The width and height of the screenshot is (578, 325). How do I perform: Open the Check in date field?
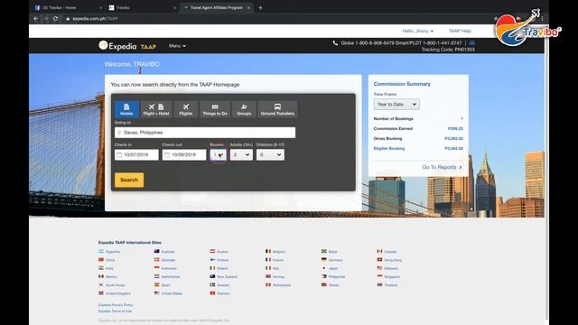[x=136, y=154]
